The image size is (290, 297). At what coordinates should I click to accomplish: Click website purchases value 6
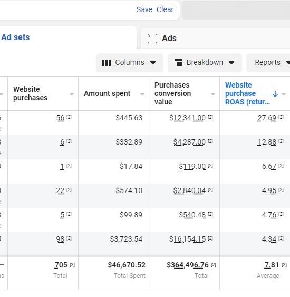click(62, 142)
